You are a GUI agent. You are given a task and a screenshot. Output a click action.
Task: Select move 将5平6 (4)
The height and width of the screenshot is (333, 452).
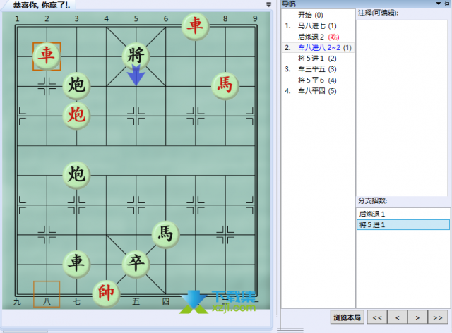coord(317,80)
